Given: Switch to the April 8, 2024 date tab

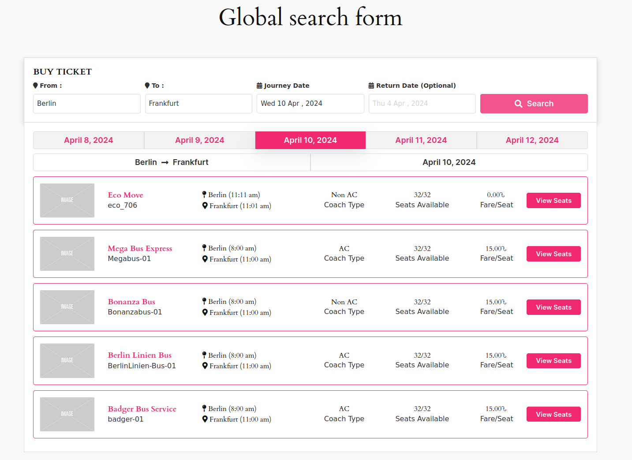Looking at the screenshot, I should [89, 140].
